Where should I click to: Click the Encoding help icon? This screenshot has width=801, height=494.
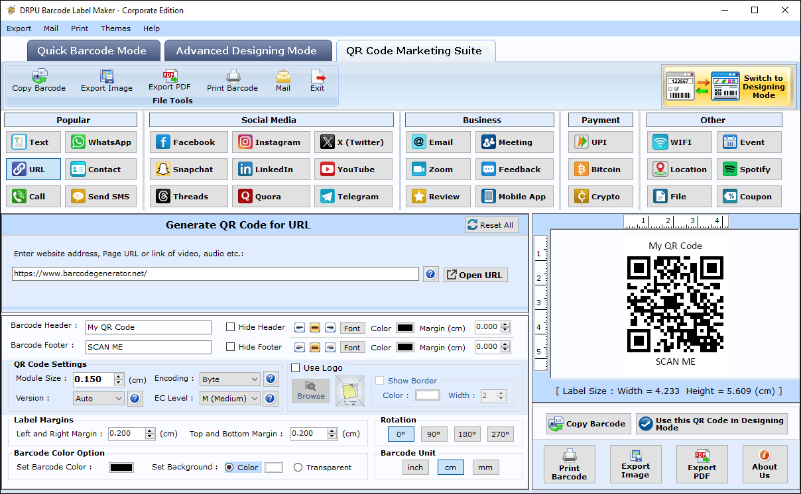pyautogui.click(x=271, y=379)
